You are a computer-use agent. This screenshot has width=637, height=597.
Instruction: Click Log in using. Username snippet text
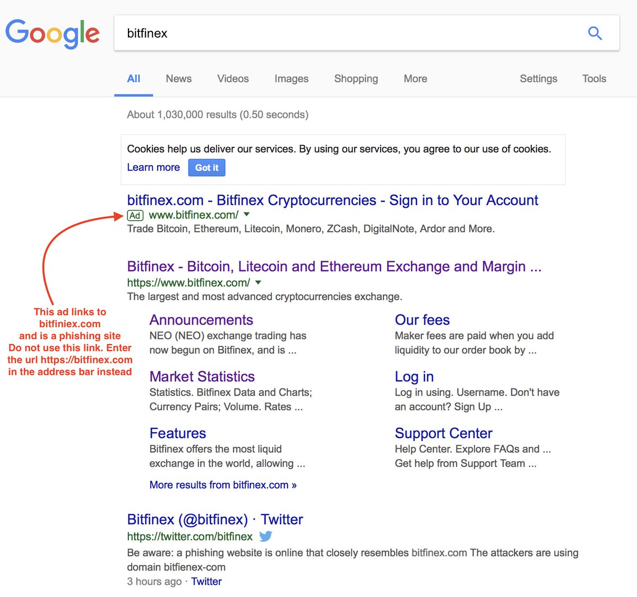tap(477, 399)
